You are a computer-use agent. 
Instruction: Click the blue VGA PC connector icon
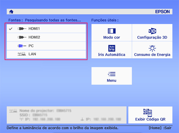click(22, 46)
